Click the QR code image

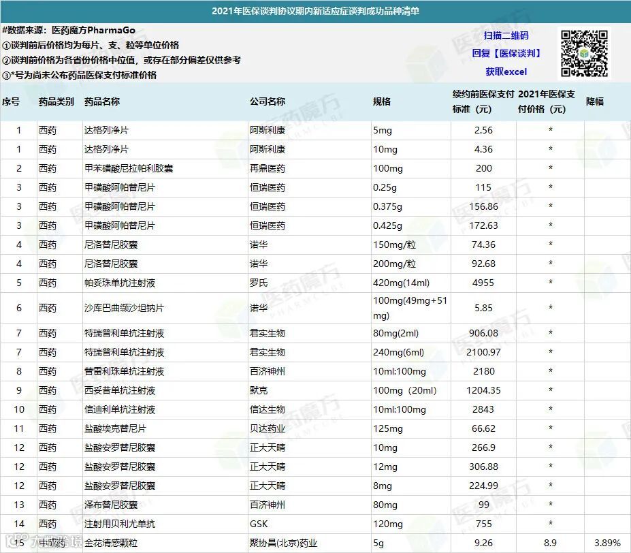click(584, 53)
